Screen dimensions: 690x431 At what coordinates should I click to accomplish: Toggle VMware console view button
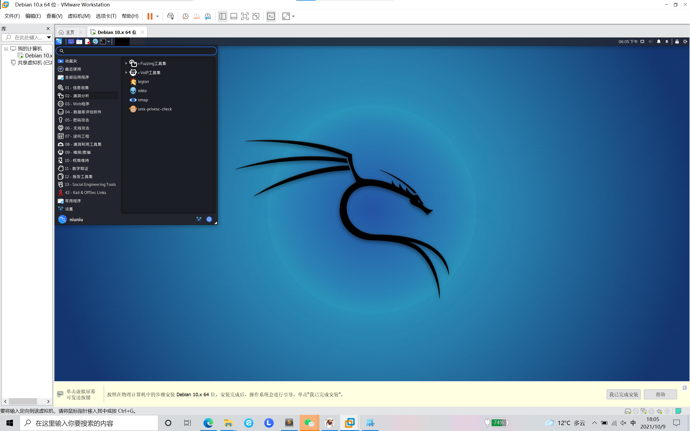point(271,16)
